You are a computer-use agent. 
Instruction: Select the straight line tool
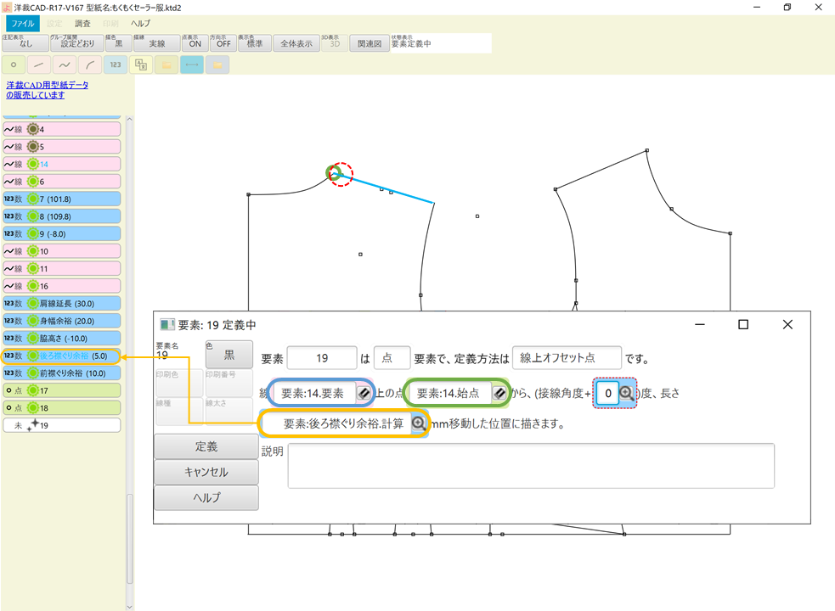pos(38,64)
